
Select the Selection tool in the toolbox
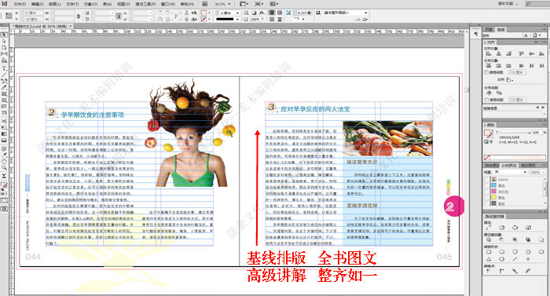coord(4,35)
